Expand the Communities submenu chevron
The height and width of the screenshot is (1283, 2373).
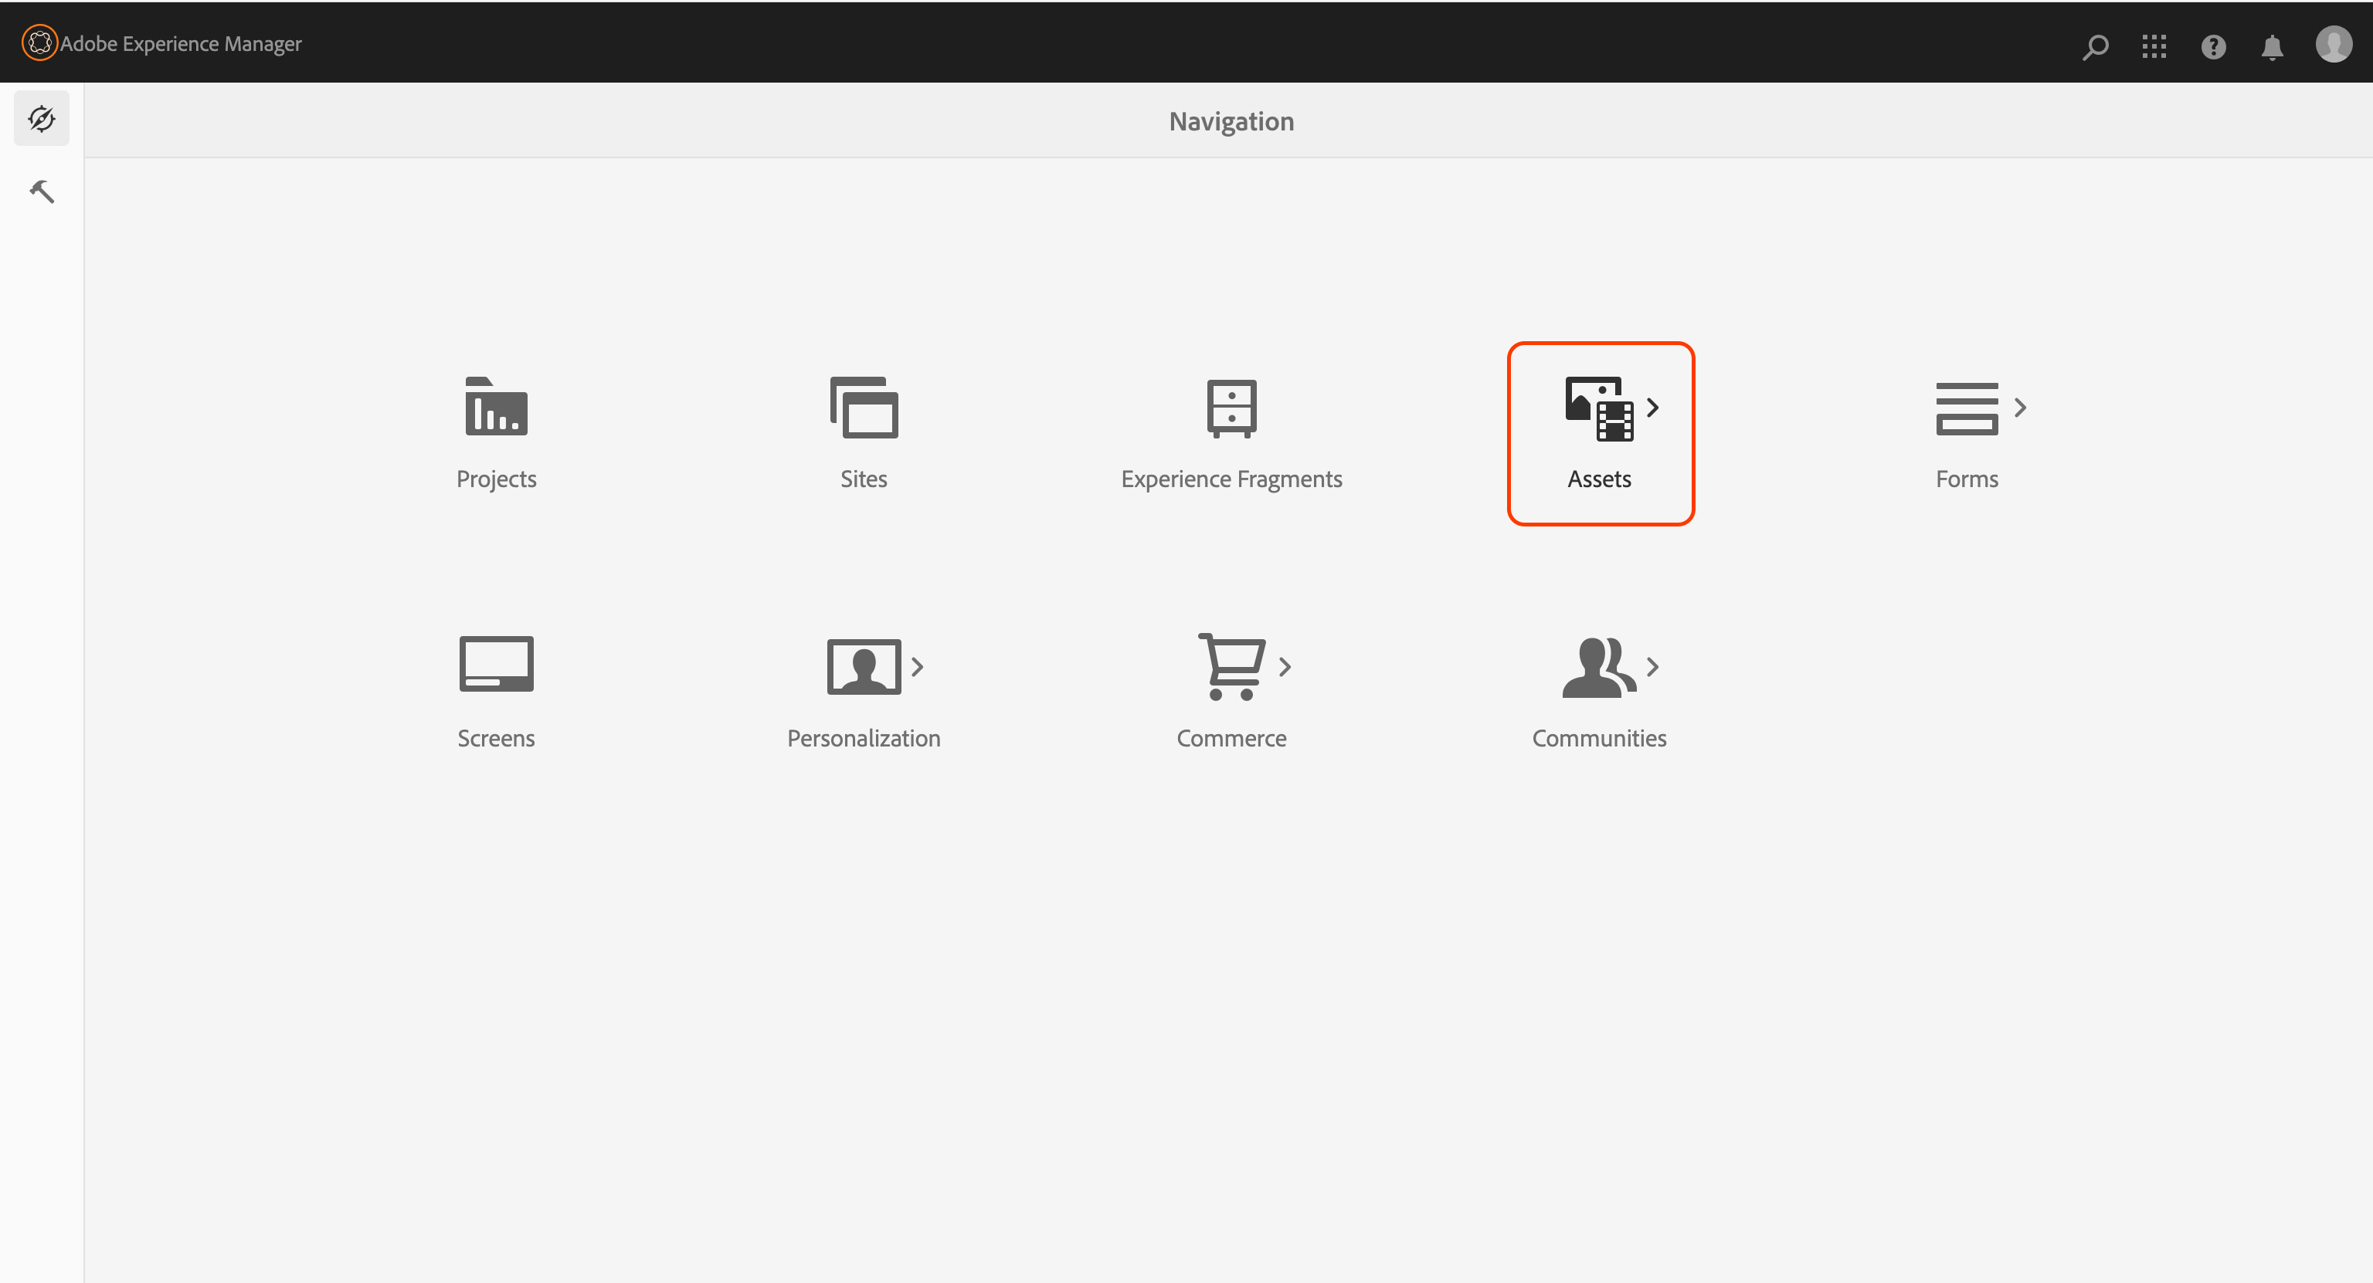(1652, 666)
